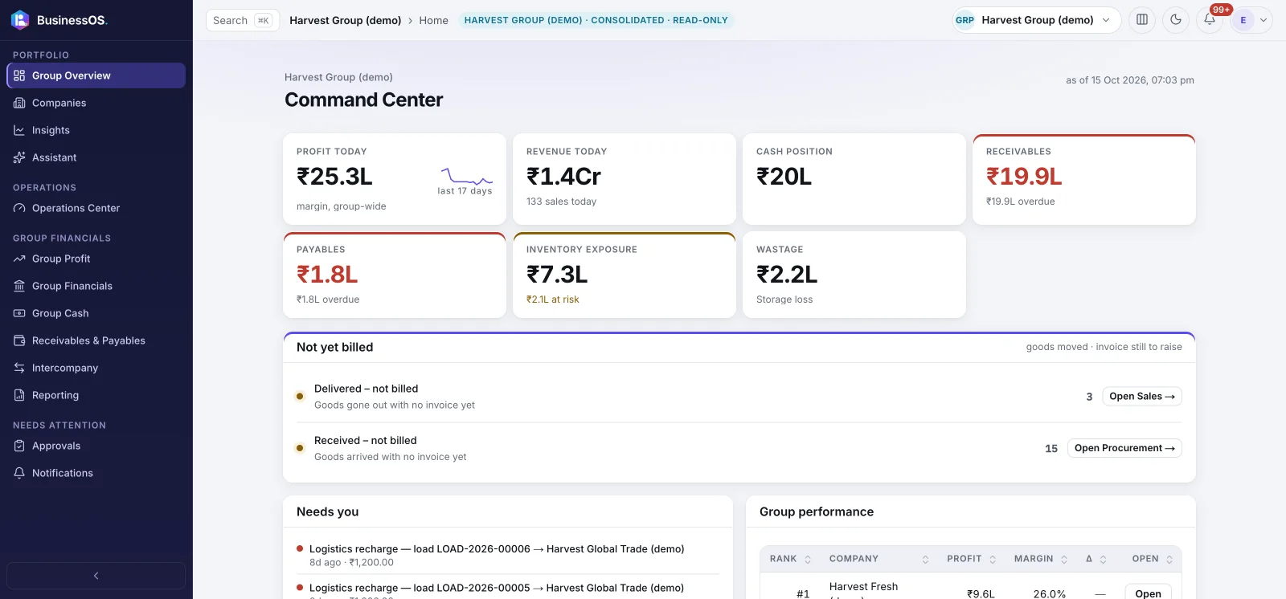Image resolution: width=1286 pixels, height=599 pixels.
Task: Collapse the sidebar with the chevron button
Action: click(x=96, y=576)
